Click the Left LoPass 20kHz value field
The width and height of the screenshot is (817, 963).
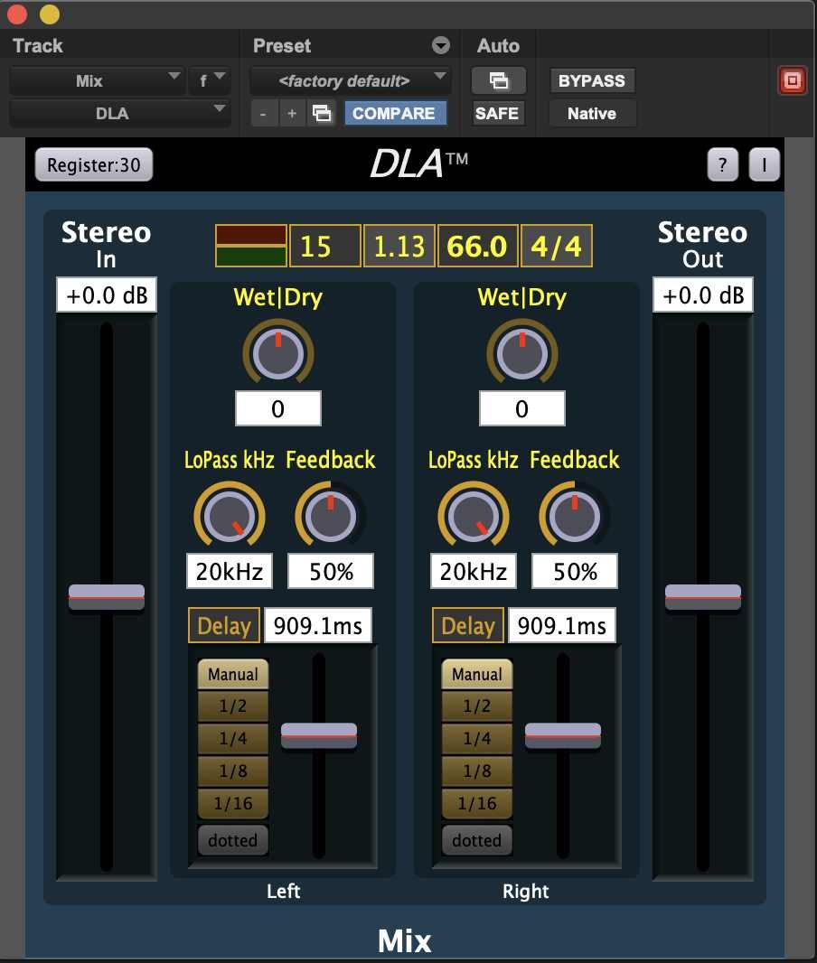pos(230,571)
